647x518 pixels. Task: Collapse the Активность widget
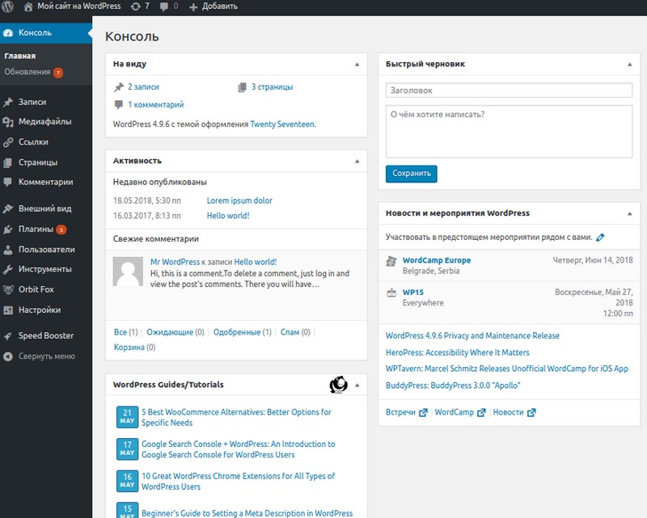[356, 160]
